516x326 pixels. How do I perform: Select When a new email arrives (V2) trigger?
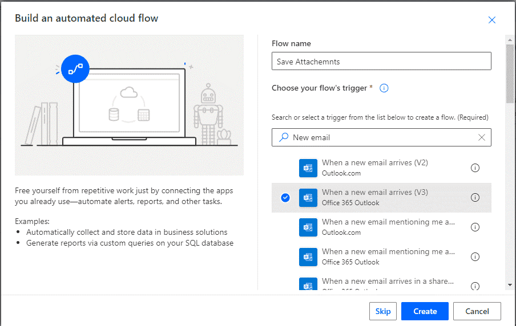point(374,168)
